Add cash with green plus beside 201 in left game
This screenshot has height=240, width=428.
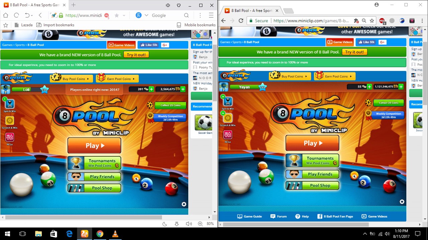point(151,89)
